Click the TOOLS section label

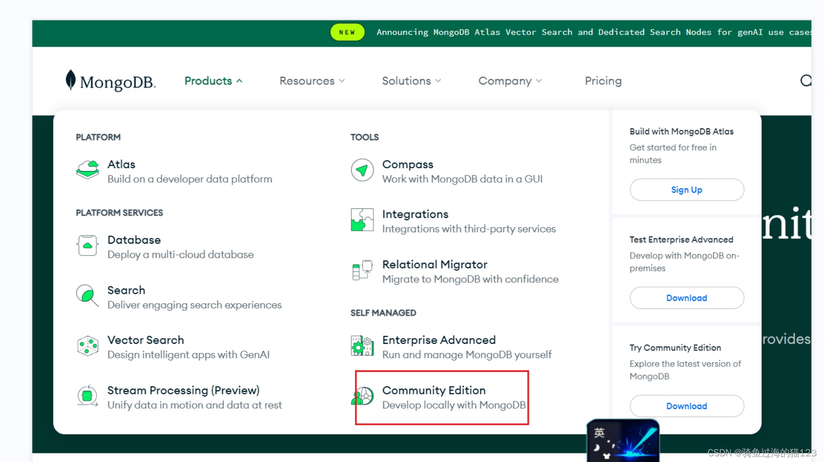point(365,137)
